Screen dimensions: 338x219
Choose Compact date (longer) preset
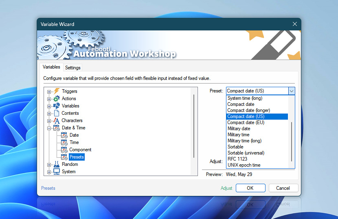257,110
